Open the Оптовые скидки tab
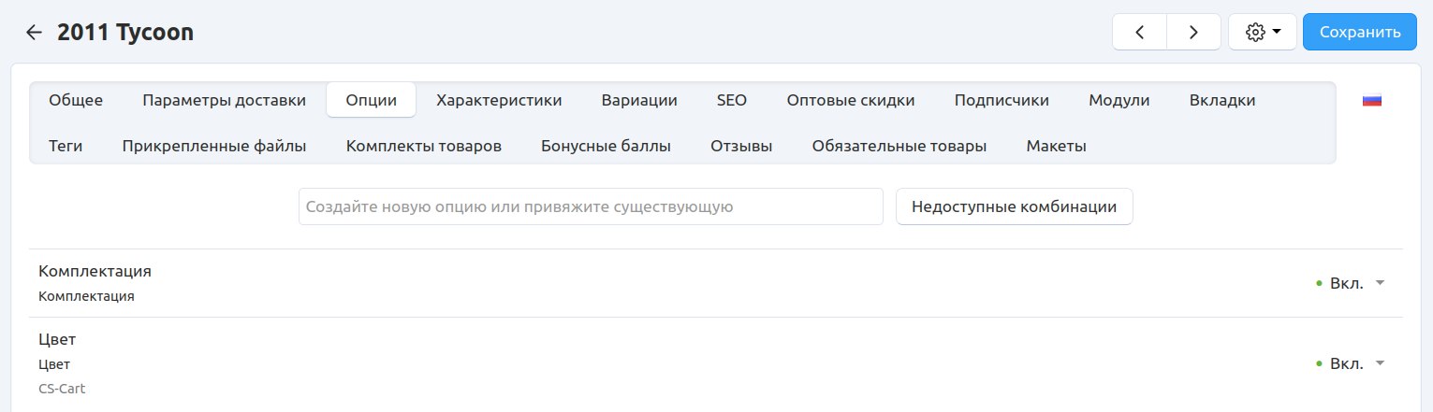The width and height of the screenshot is (1433, 412). click(850, 100)
